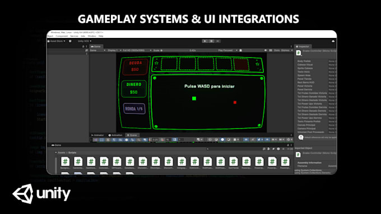Open the Full HD resolution dropdown
Screen dimensions: 381x214
[137, 50]
